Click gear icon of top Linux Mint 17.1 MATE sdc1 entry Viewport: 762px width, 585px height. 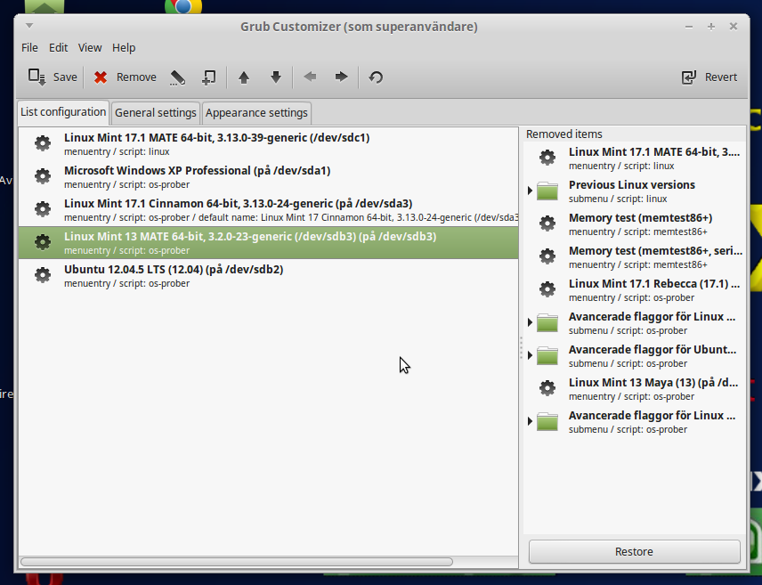(x=43, y=143)
